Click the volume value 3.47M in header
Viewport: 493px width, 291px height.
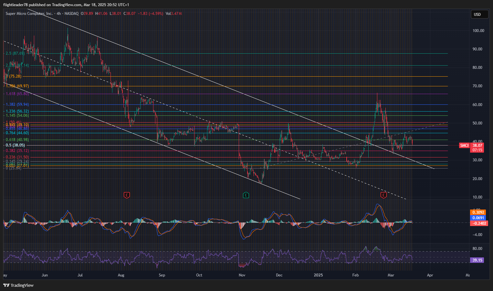[176, 14]
